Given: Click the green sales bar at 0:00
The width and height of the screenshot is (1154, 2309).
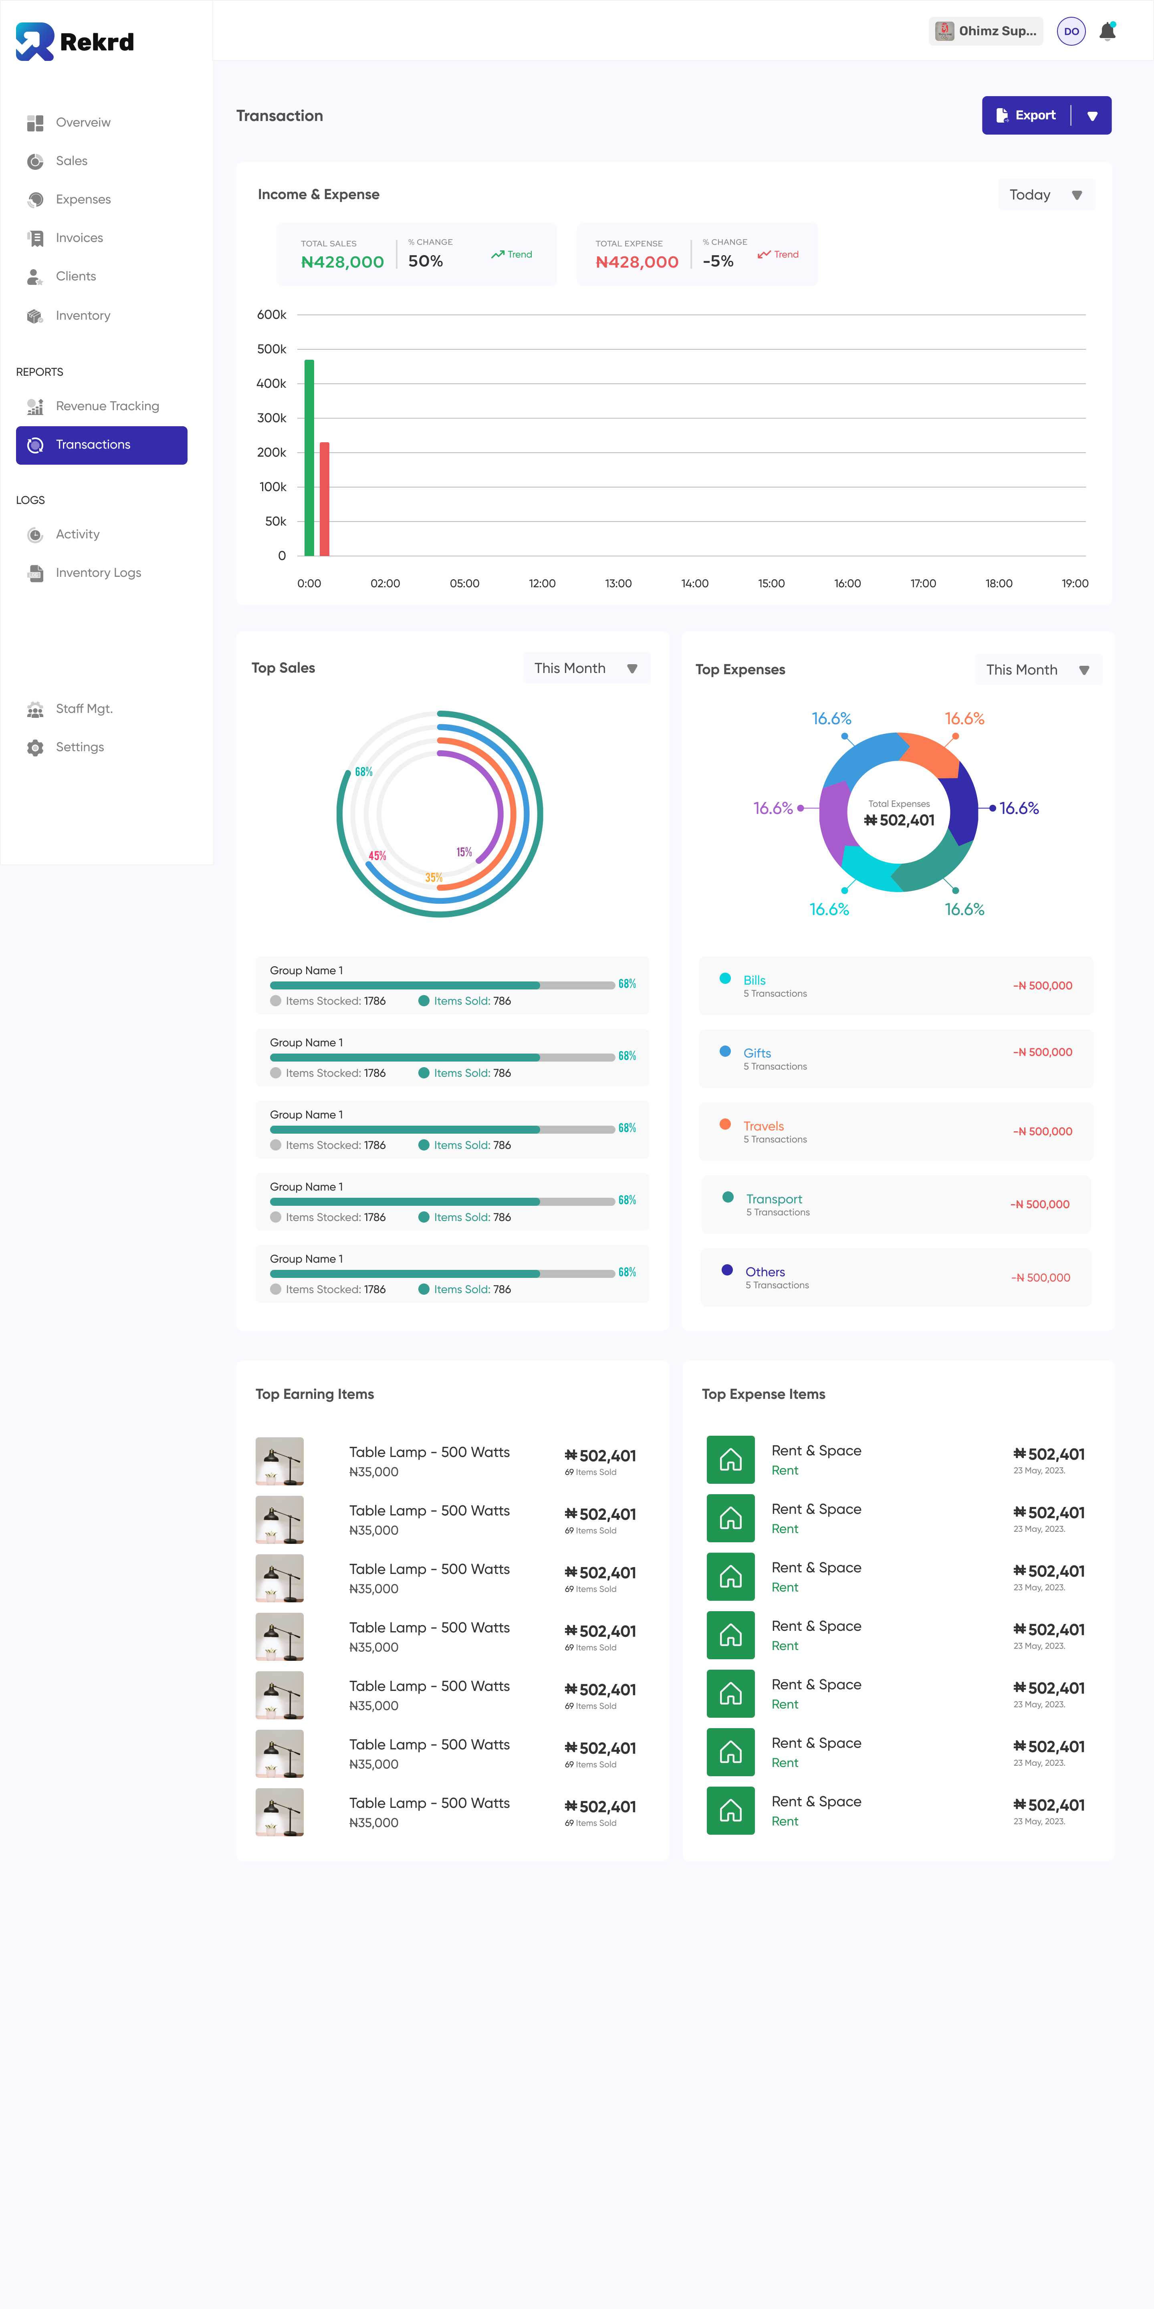Looking at the screenshot, I should (309, 458).
